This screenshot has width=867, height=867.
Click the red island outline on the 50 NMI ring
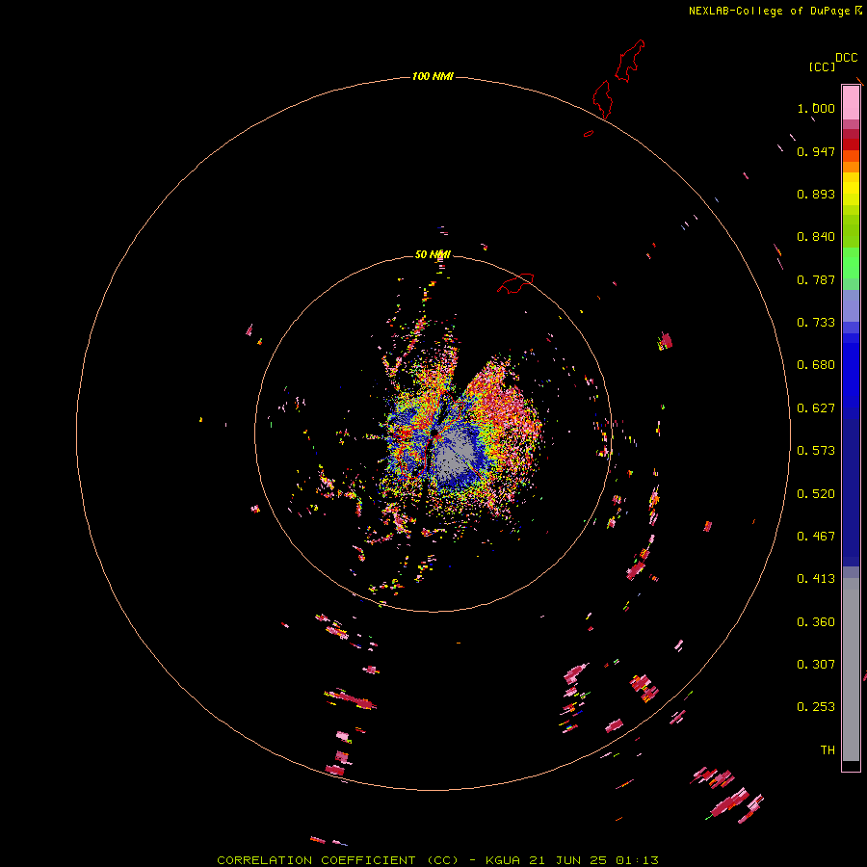click(515, 283)
